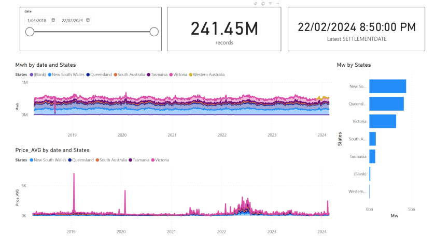
Task: Click the start date input 1/04/2018
Action: tap(36, 21)
